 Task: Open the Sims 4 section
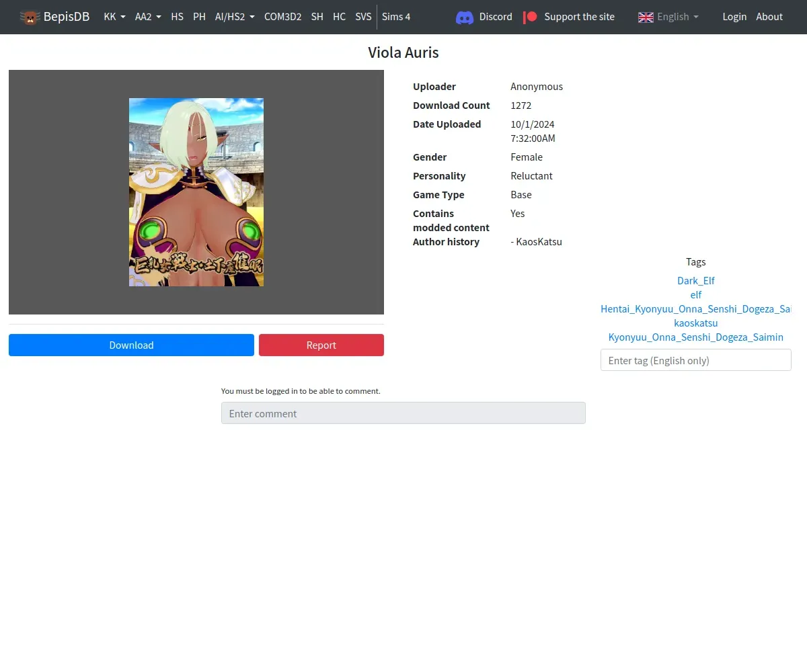point(396,17)
